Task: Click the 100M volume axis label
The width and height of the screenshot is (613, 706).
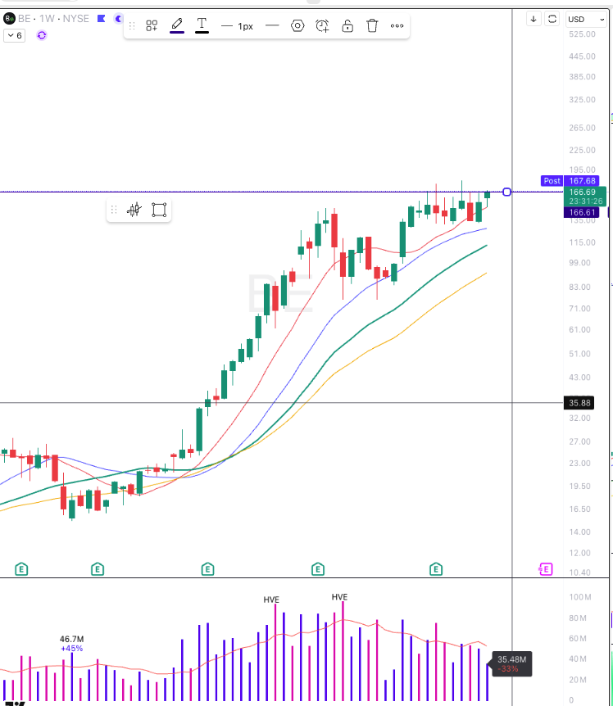Action: (x=580, y=597)
